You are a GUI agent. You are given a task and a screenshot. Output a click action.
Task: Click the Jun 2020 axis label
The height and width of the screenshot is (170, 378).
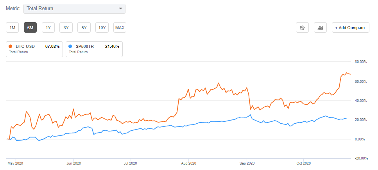point(73,163)
